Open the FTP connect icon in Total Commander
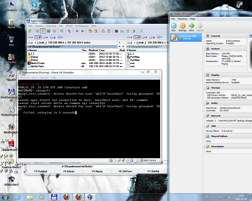Screen dimensions: 252x201 [x=103, y=31]
